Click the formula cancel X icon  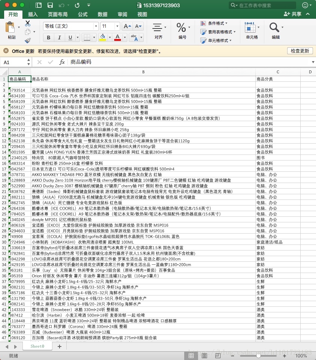click(39, 62)
